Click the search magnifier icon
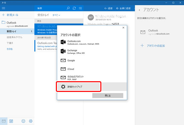The height and width of the screenshot is (125, 184). click(68, 8)
